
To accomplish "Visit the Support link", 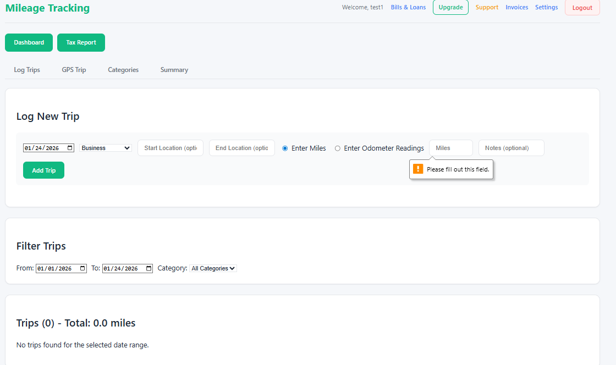I will [x=487, y=7].
